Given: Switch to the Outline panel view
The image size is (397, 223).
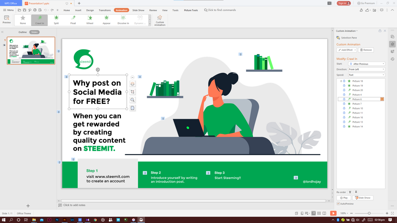Looking at the screenshot, I should pos(22,32).
